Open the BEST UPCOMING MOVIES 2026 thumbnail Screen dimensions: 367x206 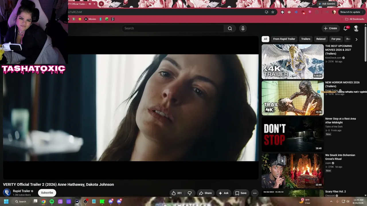[x=292, y=62]
